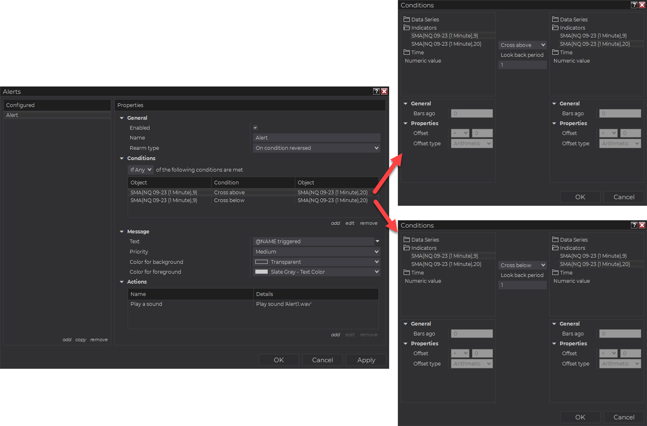The image size is (647, 426).
Task: Click remove under the Configured alerts list
Action: (99, 340)
